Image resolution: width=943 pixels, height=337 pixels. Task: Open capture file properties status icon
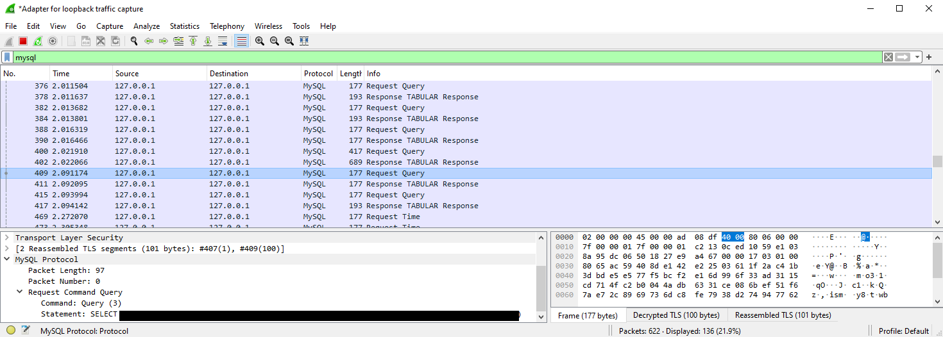click(26, 331)
